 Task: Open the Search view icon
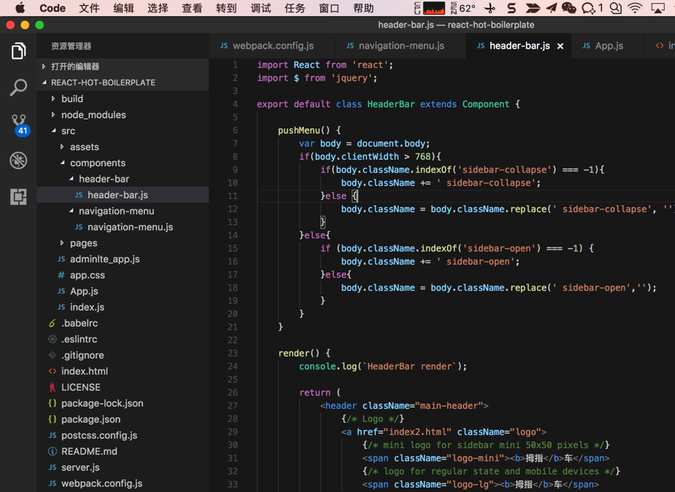pyautogui.click(x=18, y=87)
